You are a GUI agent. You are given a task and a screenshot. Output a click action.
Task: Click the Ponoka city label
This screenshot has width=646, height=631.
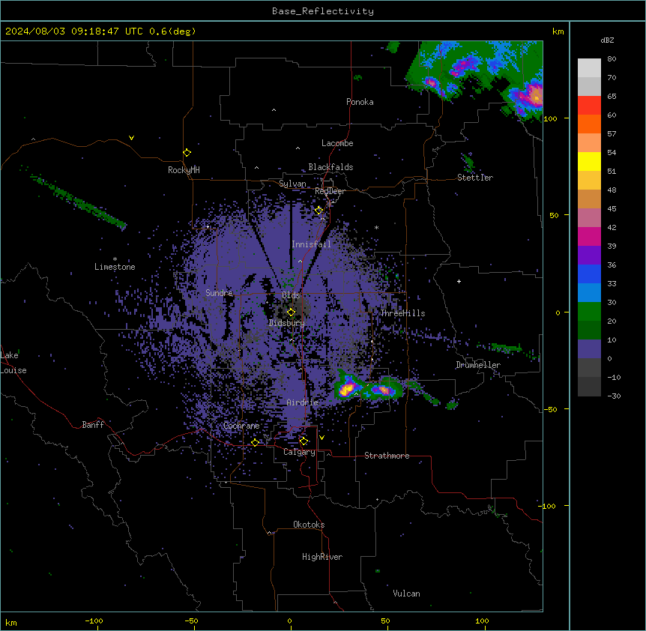pos(360,102)
